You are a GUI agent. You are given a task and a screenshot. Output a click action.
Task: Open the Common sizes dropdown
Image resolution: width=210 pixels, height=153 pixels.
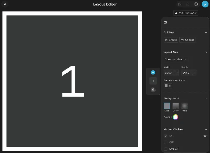pos(176,59)
